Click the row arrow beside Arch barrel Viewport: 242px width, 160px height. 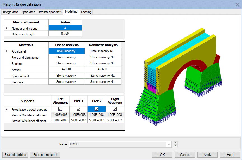(7, 51)
